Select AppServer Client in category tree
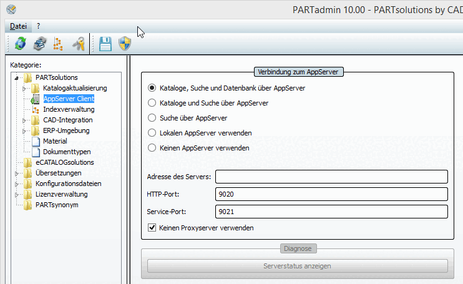The width and height of the screenshot is (463, 284). point(68,99)
